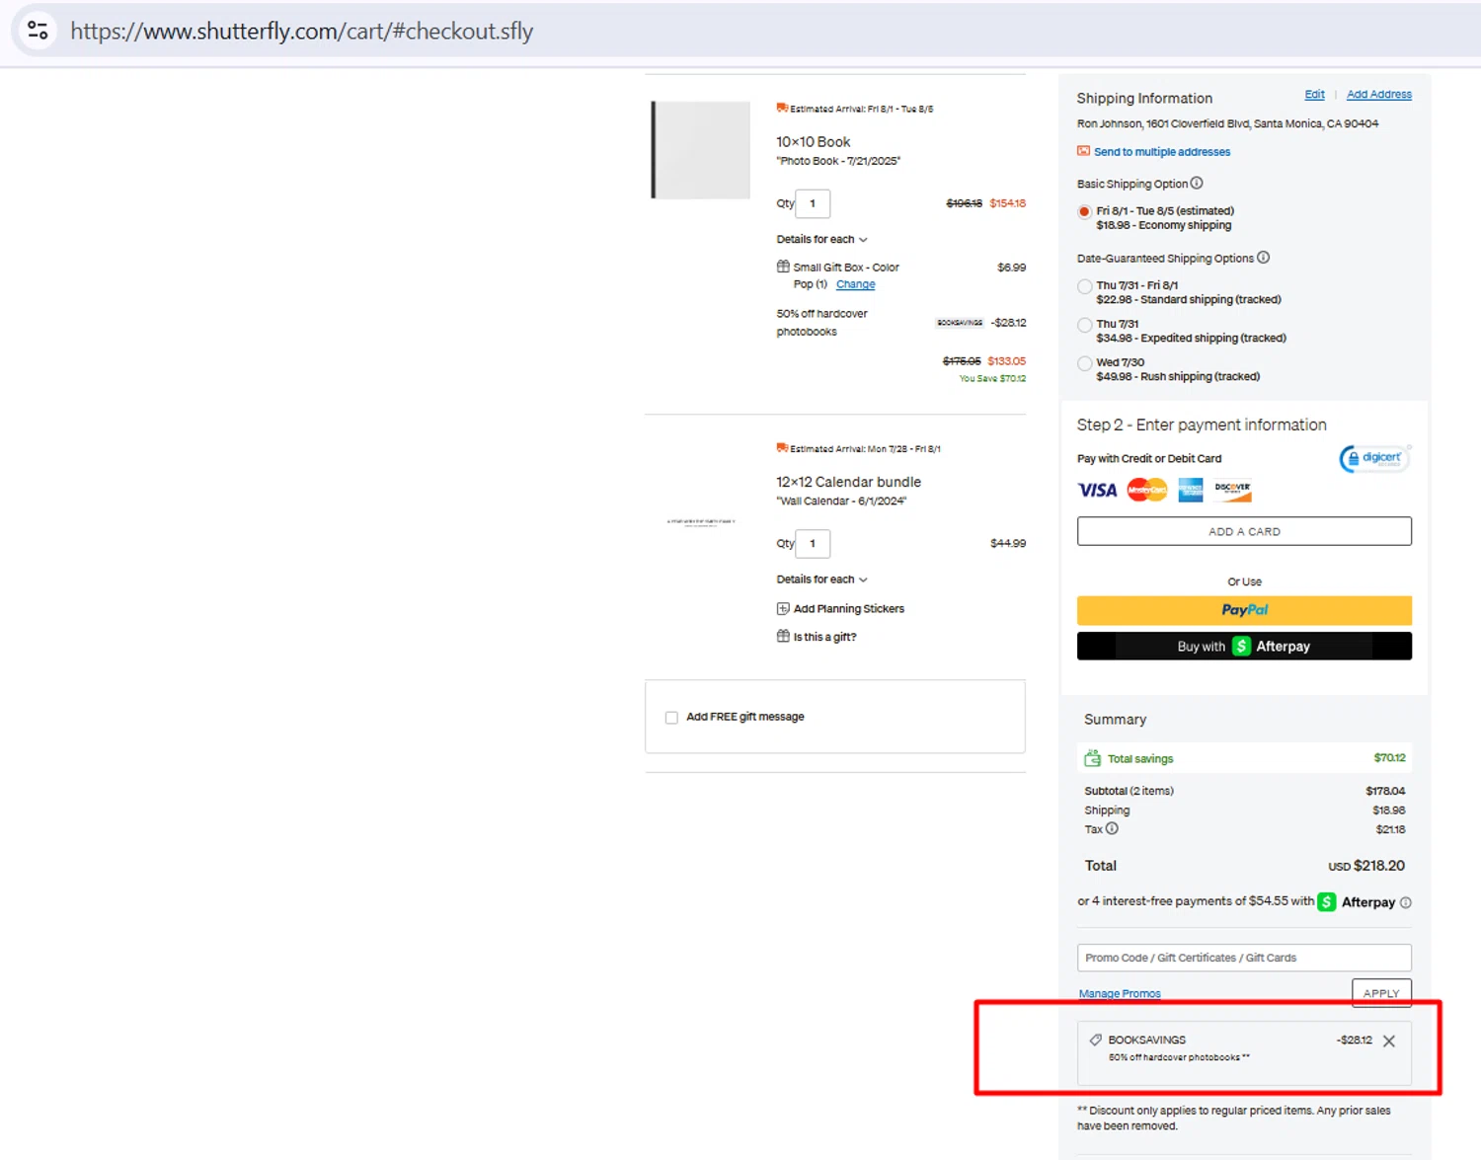Image resolution: width=1481 pixels, height=1160 pixels.
Task: Click Is this a gift? option
Action: (x=824, y=637)
